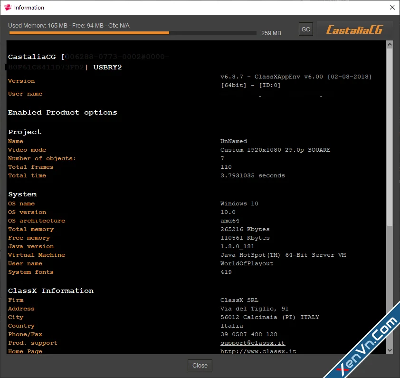Click Java version value '1.8.0_181'
The height and width of the screenshot is (378, 400).
237,246
